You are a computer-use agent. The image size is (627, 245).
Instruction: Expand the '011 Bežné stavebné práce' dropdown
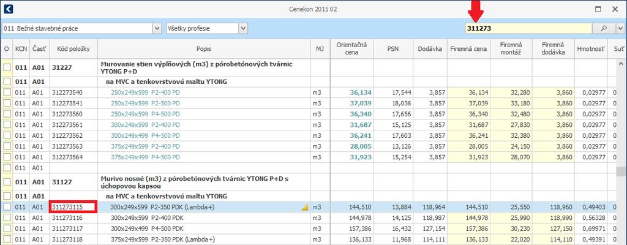(157, 28)
